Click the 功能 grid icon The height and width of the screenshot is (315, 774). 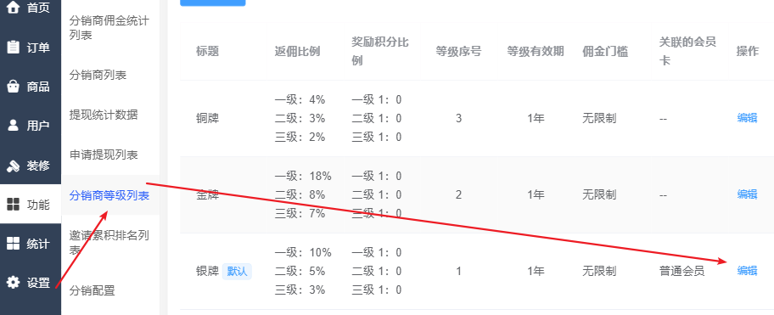[x=13, y=205]
